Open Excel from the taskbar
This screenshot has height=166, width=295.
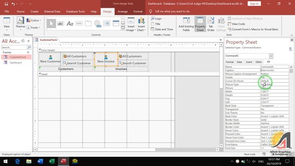(52, 161)
